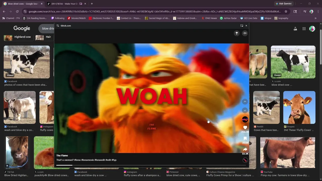Open the Contact Us - Theos bookmark

(x=129, y=18)
